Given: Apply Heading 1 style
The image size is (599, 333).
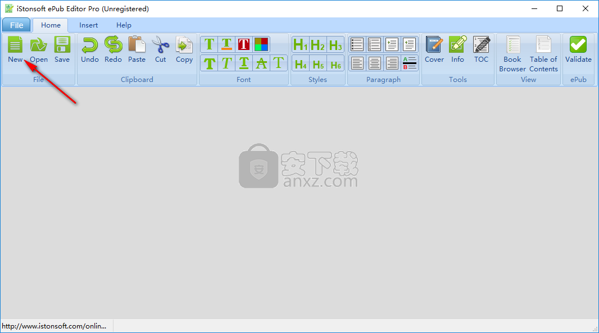Looking at the screenshot, I should tap(301, 45).
